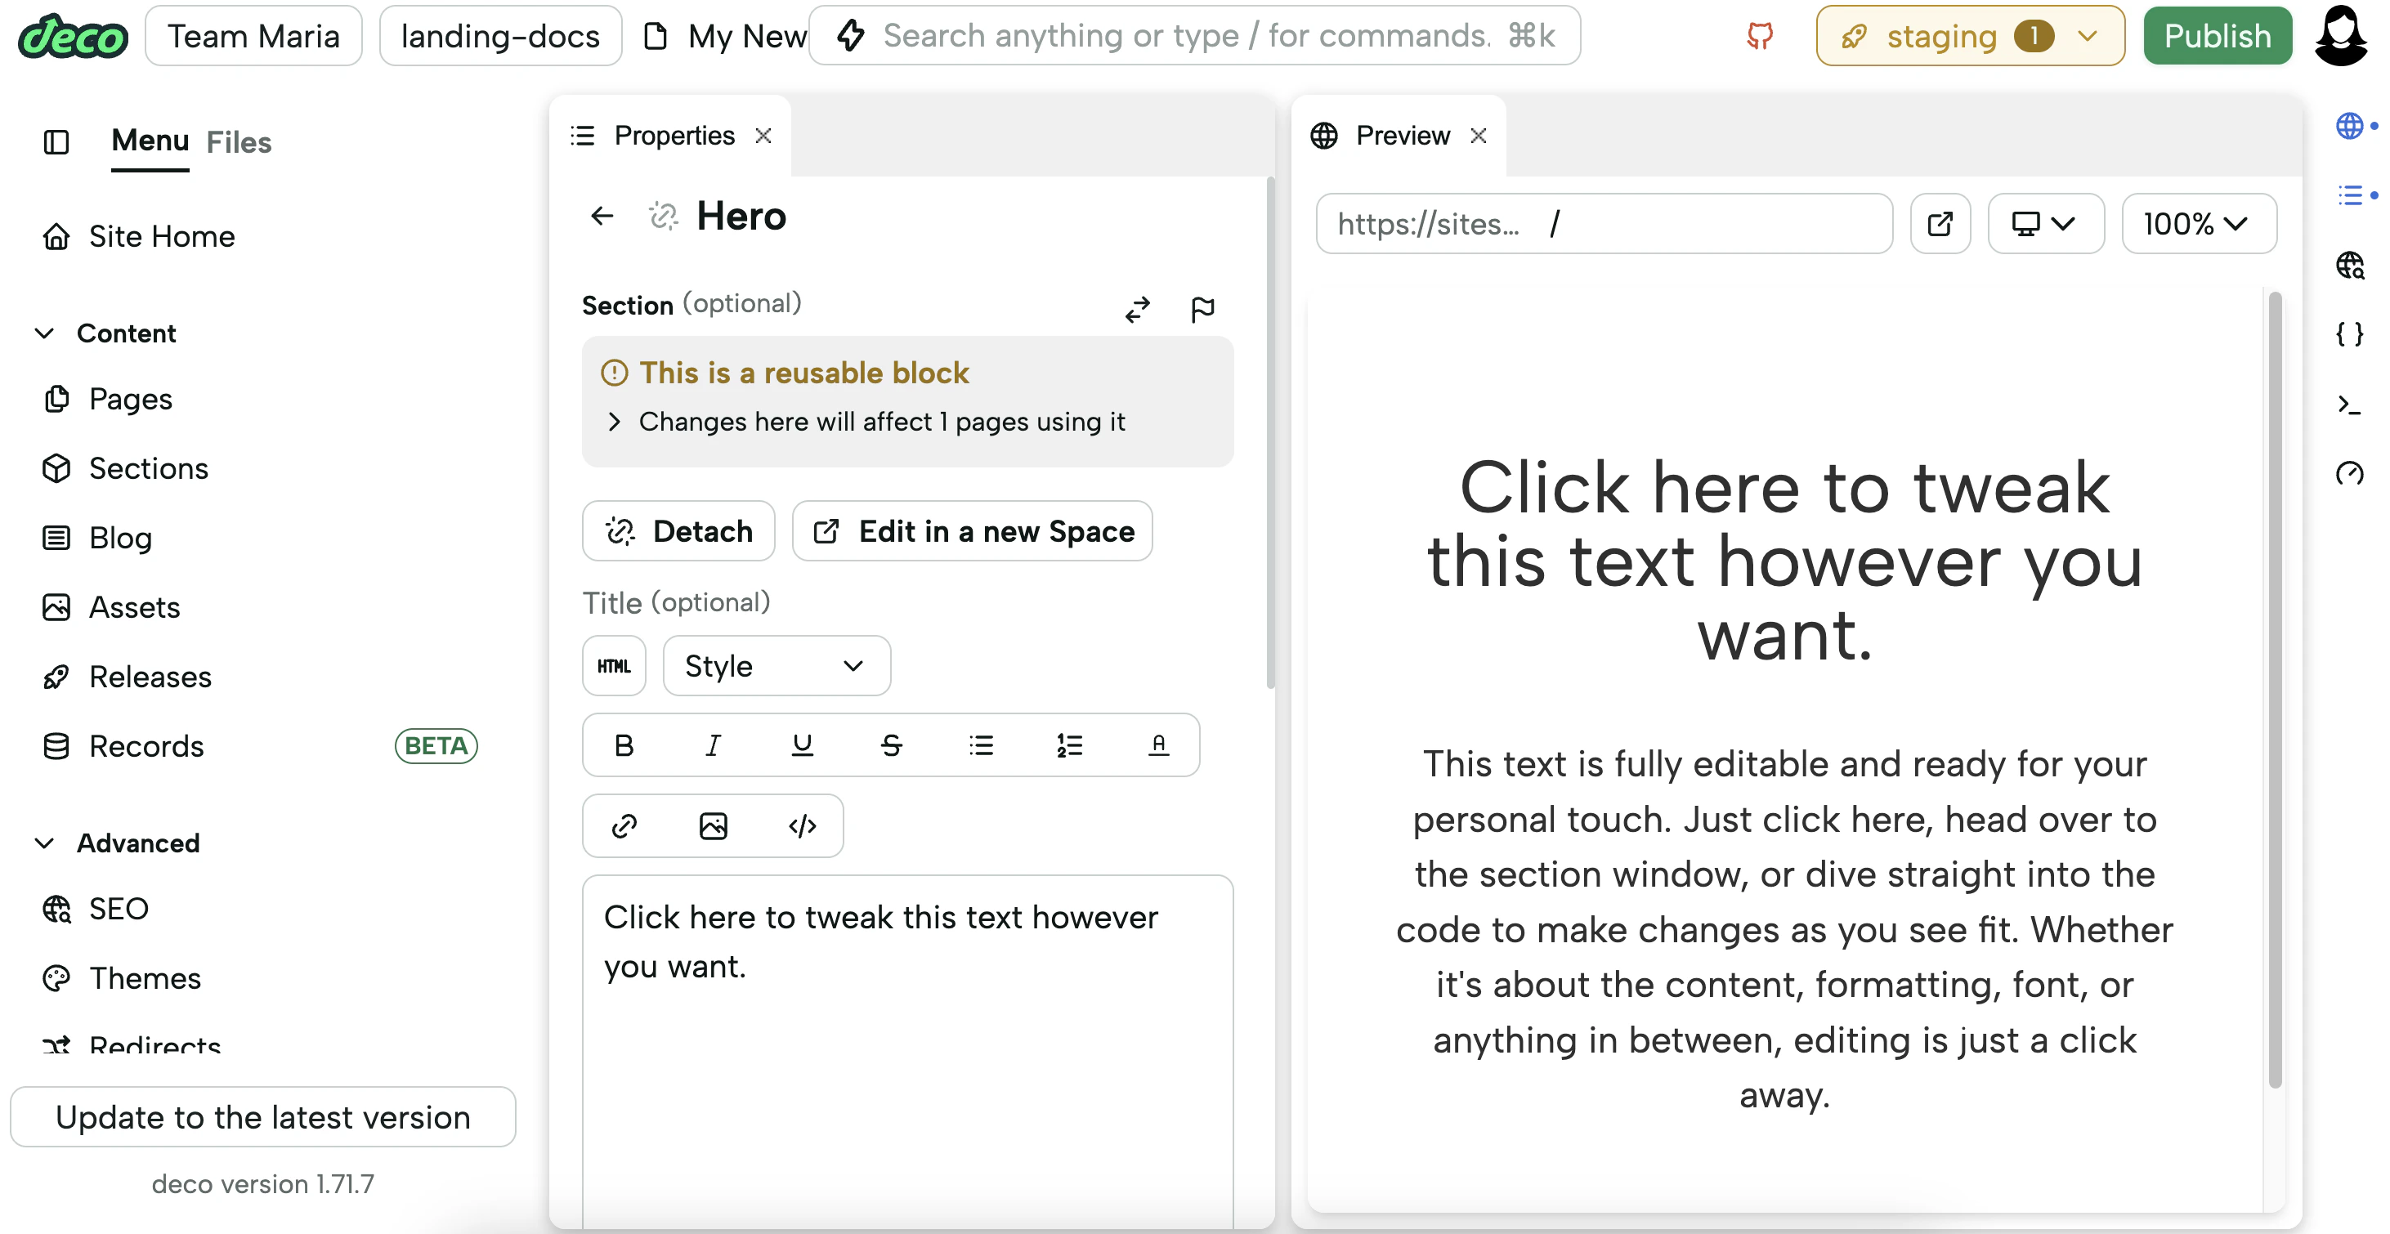Toggle the HTML mode for Title
This screenshot has width=2390, height=1234.
[x=613, y=666]
